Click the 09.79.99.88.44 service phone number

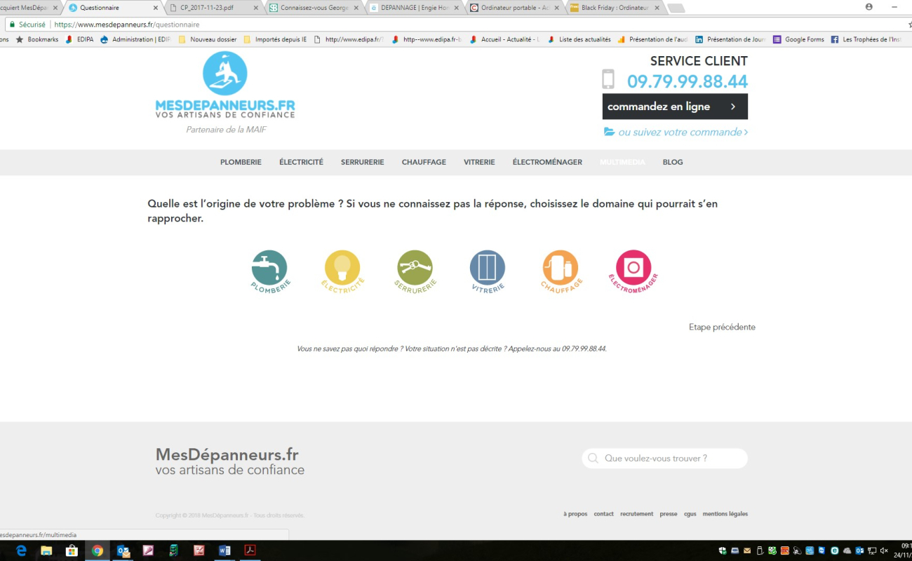[x=688, y=81]
